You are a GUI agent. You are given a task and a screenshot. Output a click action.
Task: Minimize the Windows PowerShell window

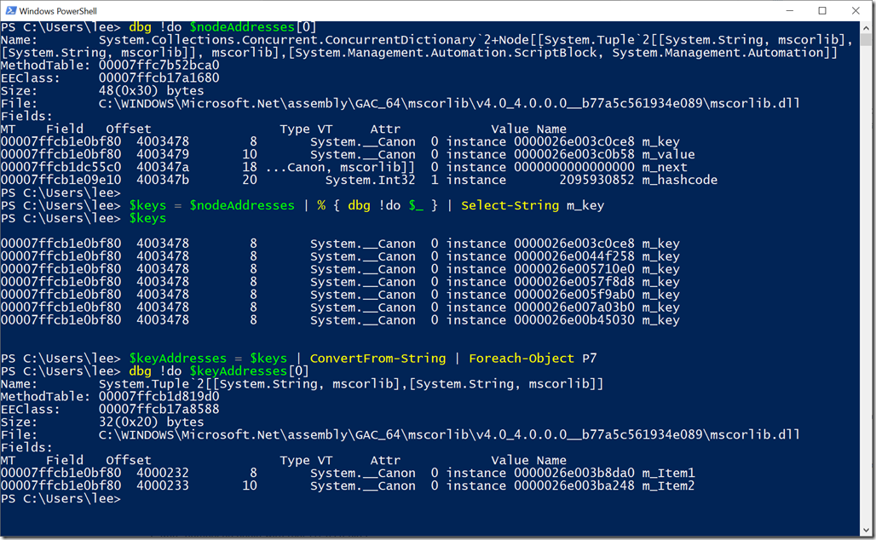pyautogui.click(x=789, y=10)
